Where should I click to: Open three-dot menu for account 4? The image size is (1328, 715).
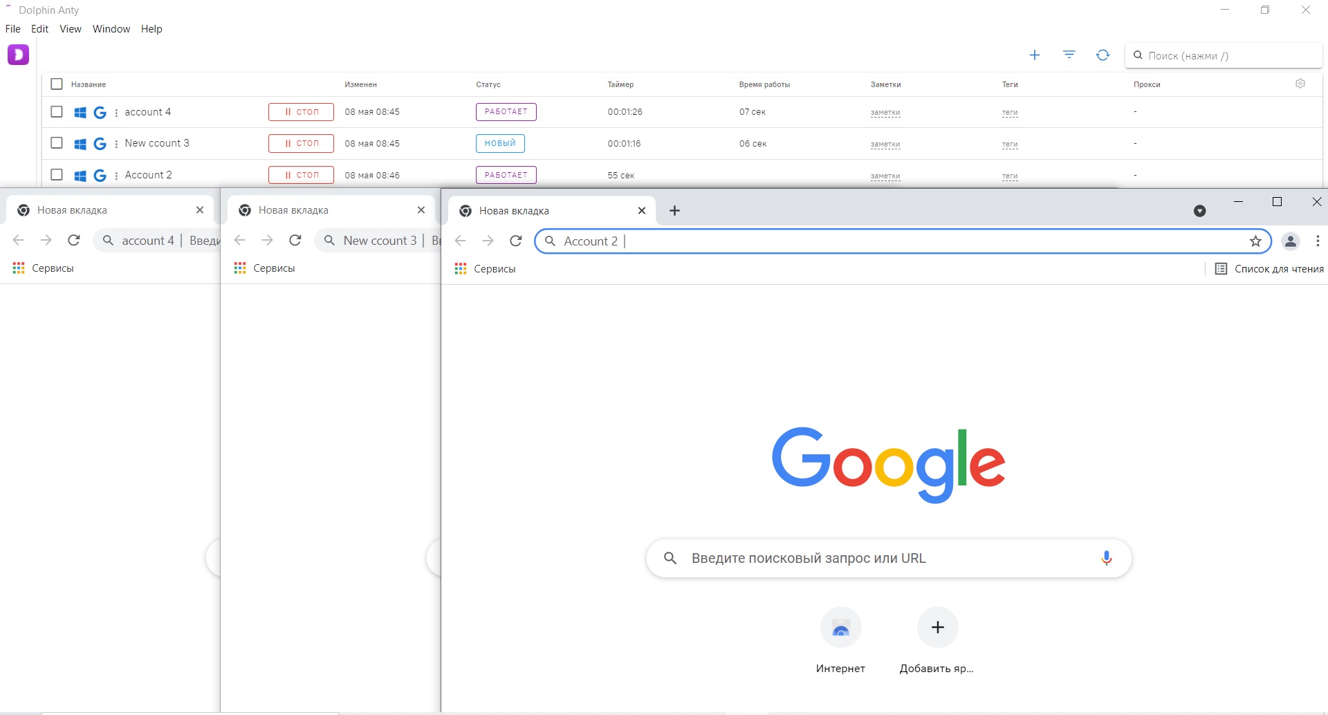click(x=116, y=113)
